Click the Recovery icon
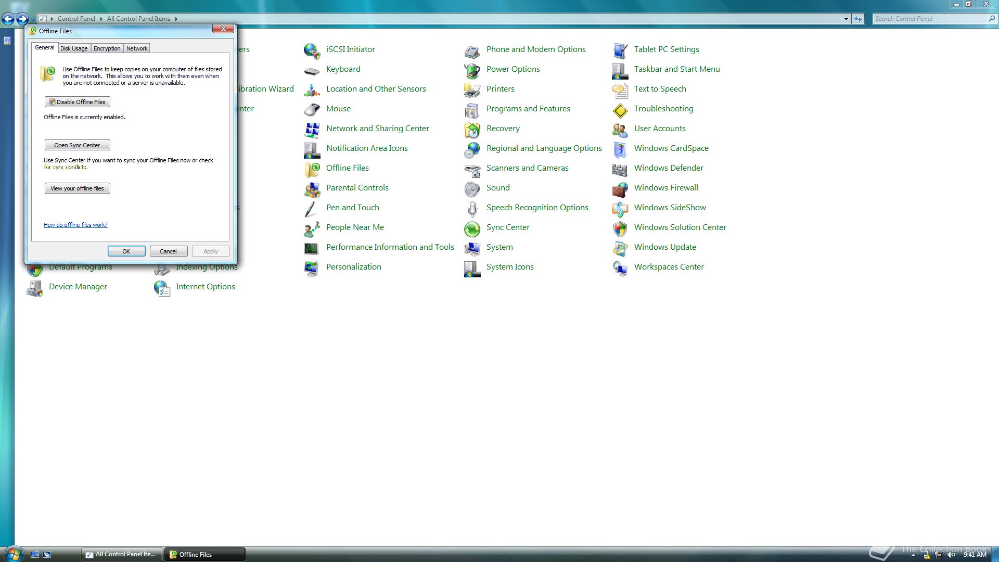This screenshot has width=999, height=562. 472,130
